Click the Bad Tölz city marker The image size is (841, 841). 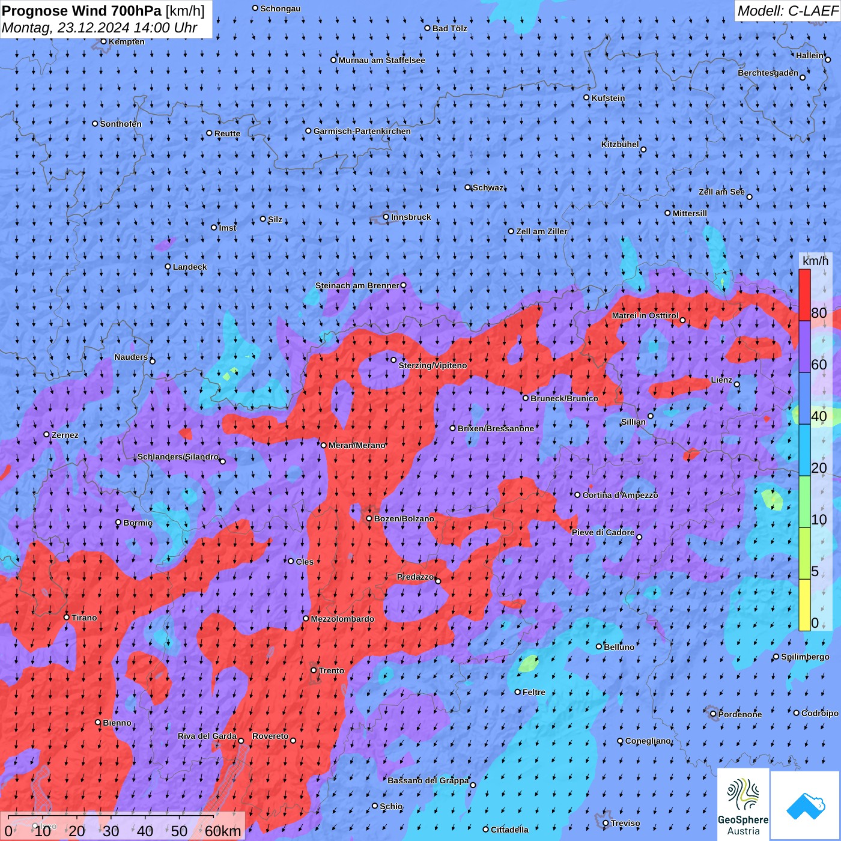[x=428, y=28]
